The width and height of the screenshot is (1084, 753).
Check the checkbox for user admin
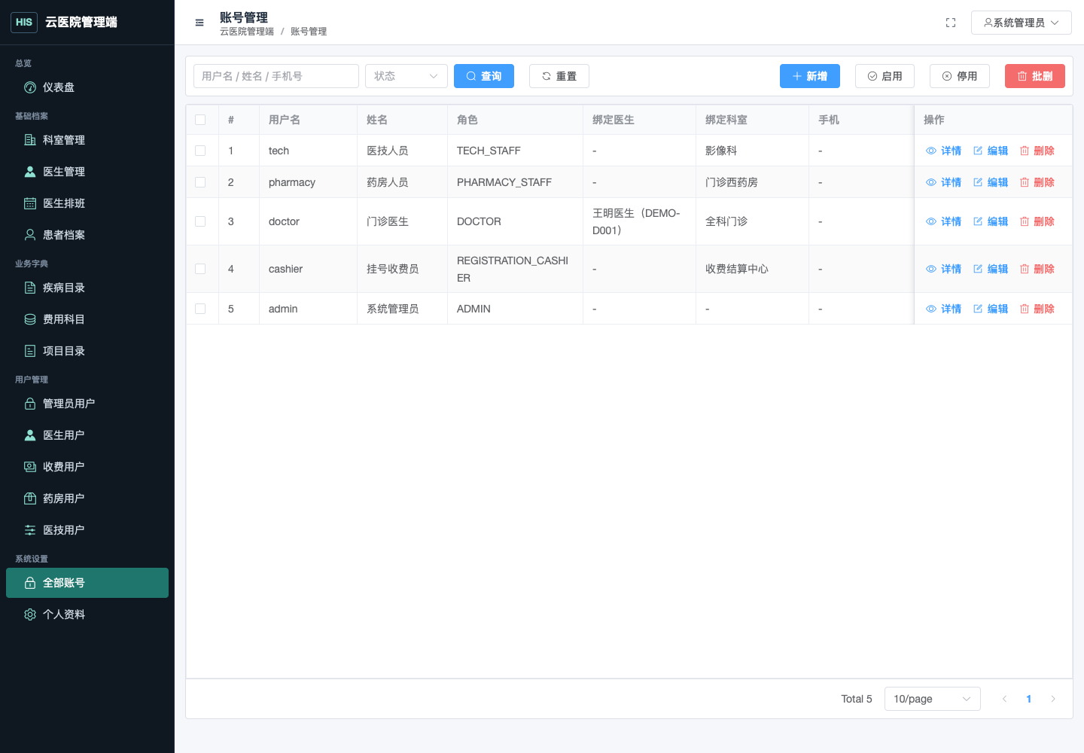(x=200, y=309)
